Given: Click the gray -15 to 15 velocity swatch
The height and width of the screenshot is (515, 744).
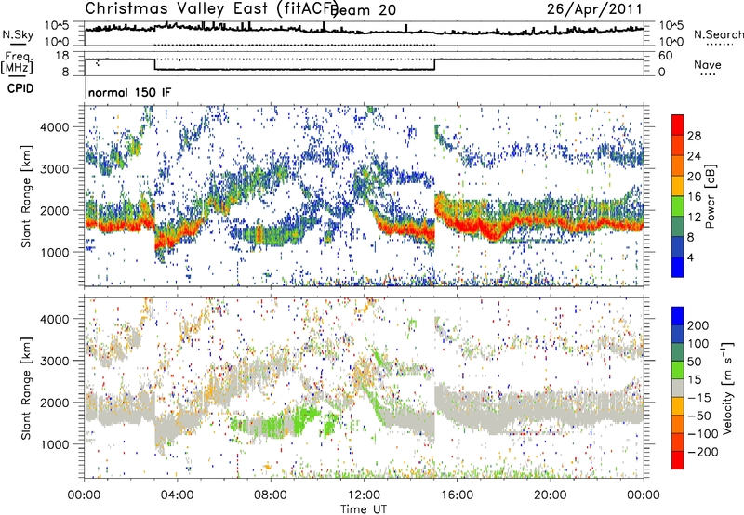Looking at the screenshot, I should click(678, 389).
